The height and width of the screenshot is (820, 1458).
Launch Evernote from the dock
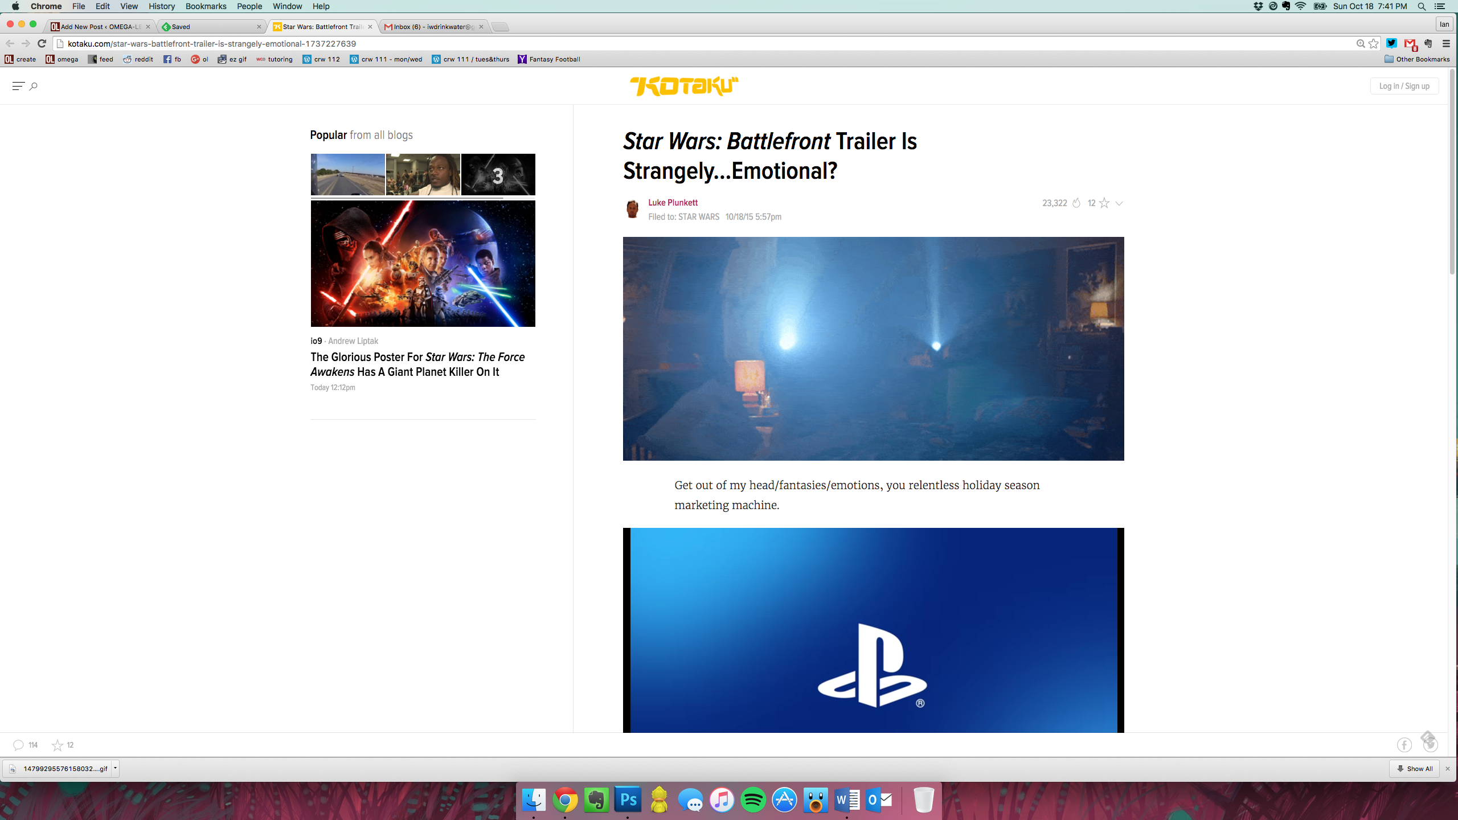596,800
